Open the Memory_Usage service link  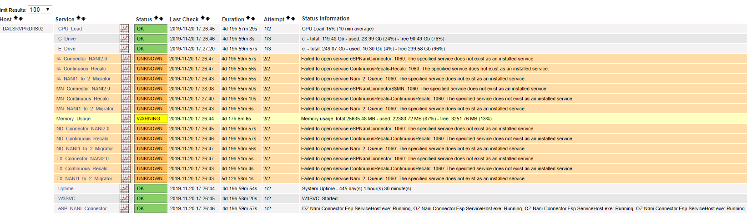click(73, 119)
